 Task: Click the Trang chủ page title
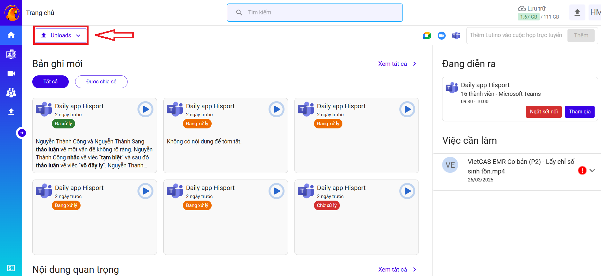[40, 13]
